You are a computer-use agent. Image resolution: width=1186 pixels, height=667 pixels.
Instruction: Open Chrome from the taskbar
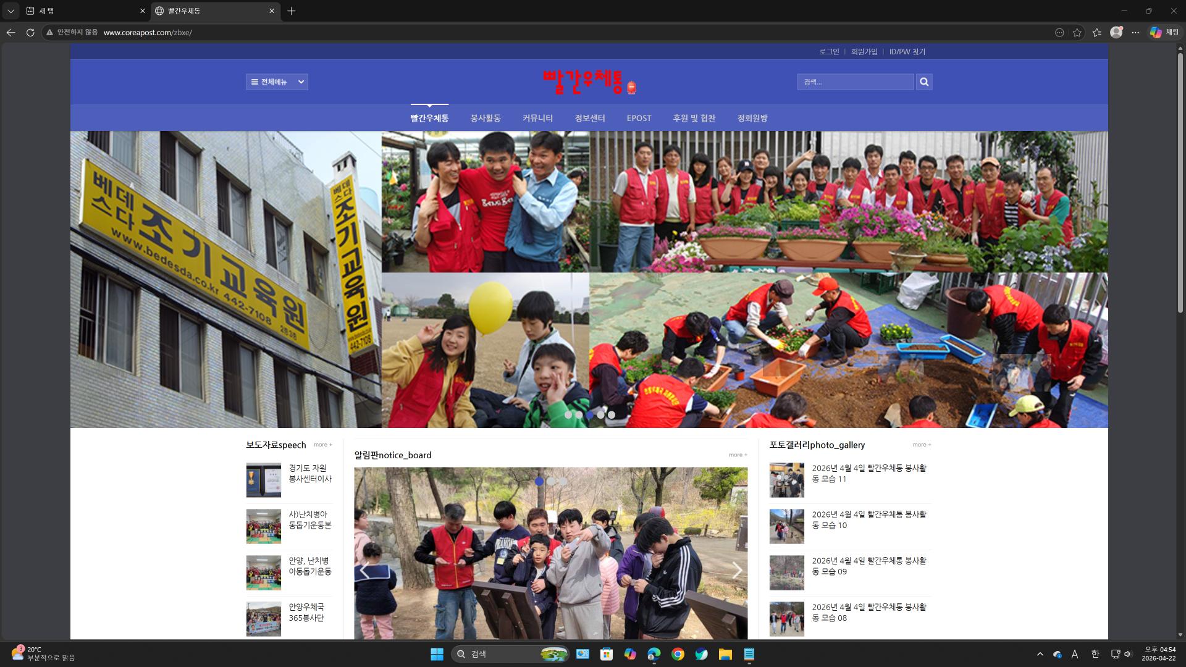[x=678, y=654]
